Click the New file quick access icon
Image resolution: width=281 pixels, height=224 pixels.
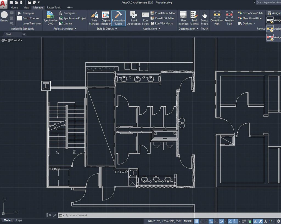[x=11, y=2]
